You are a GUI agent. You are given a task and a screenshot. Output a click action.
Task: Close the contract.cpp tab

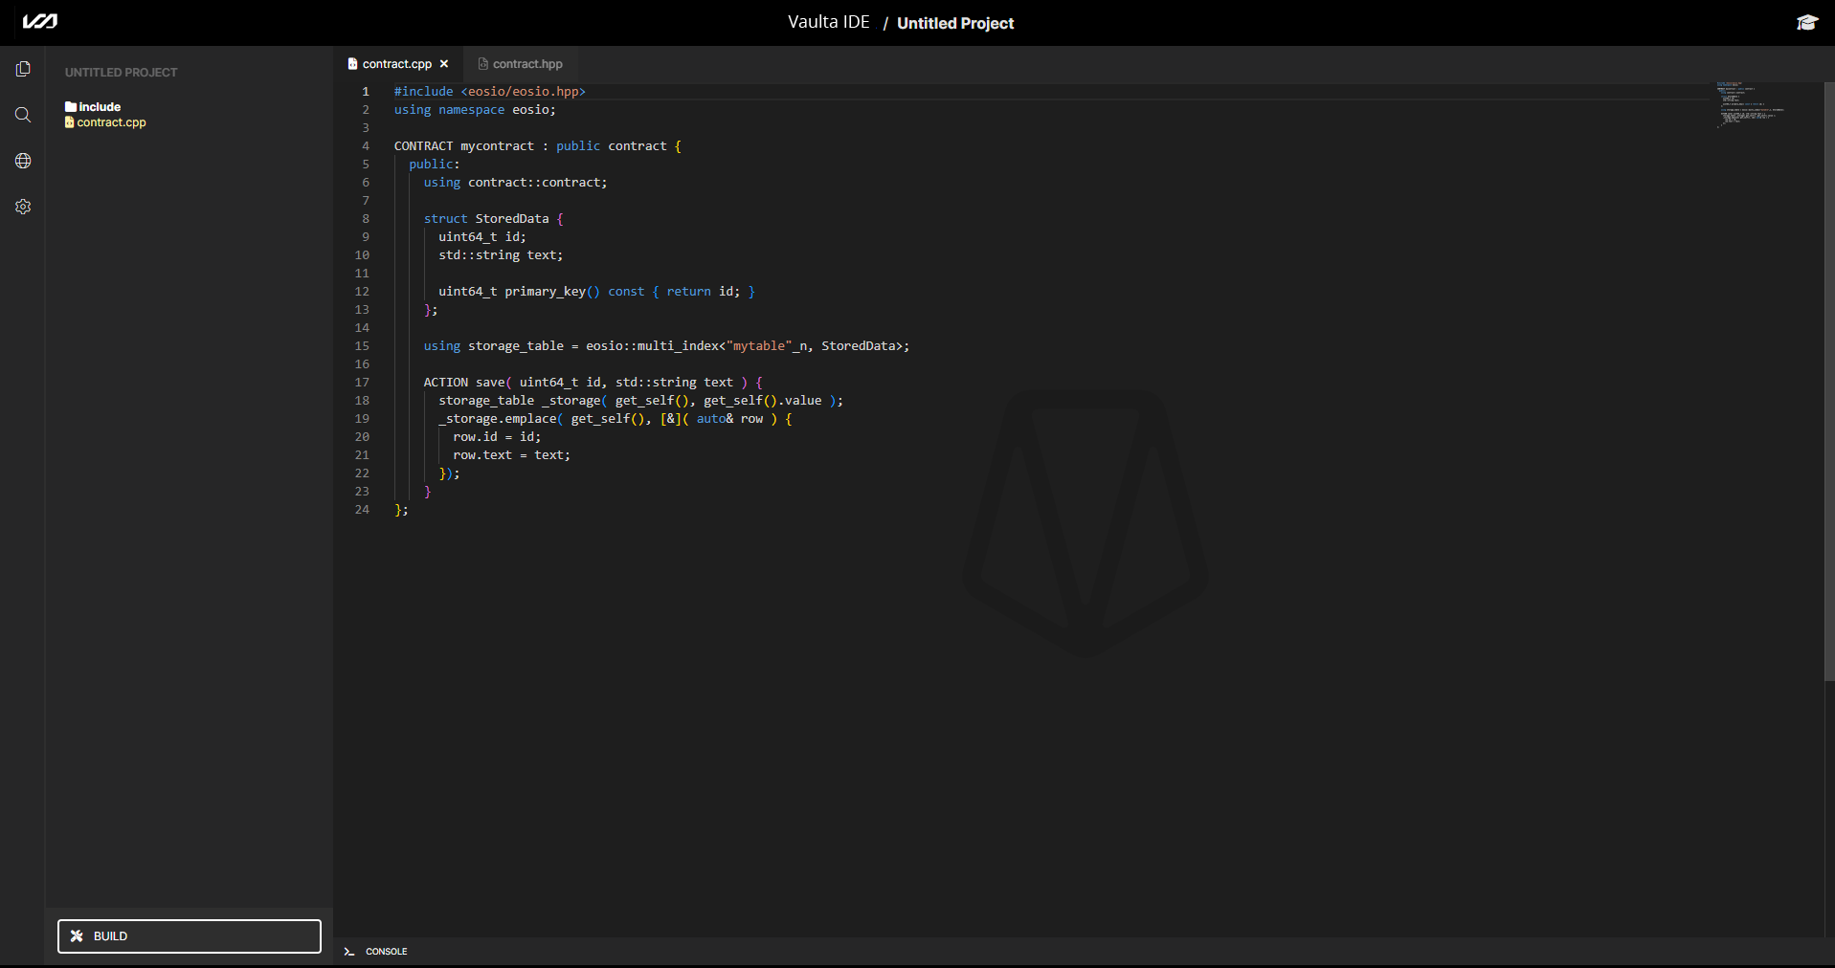pos(444,63)
